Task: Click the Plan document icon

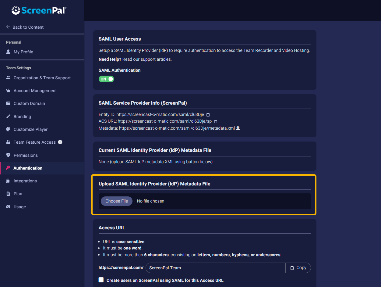Action: (8, 194)
